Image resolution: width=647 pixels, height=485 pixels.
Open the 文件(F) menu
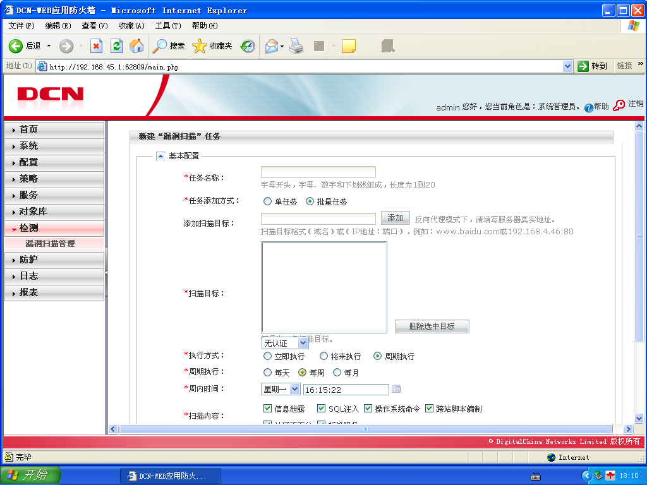point(22,25)
